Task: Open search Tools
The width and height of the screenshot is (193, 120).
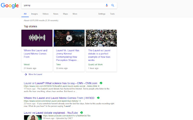Action: pyautogui.click(x=112, y=14)
